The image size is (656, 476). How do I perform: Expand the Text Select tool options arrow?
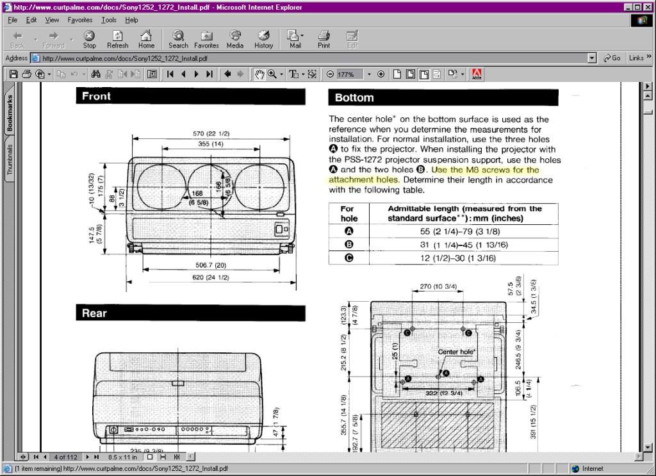coord(303,74)
